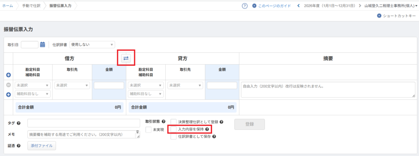
Task: Tick the 仕訳辞書として保存 checkbox
Action: coord(173,136)
